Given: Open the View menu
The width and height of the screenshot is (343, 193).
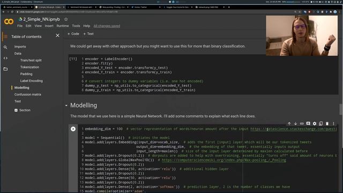Looking at the screenshot, I should pyautogui.click(x=38, y=26).
